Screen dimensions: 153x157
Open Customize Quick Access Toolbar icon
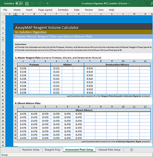(x=48, y=4)
